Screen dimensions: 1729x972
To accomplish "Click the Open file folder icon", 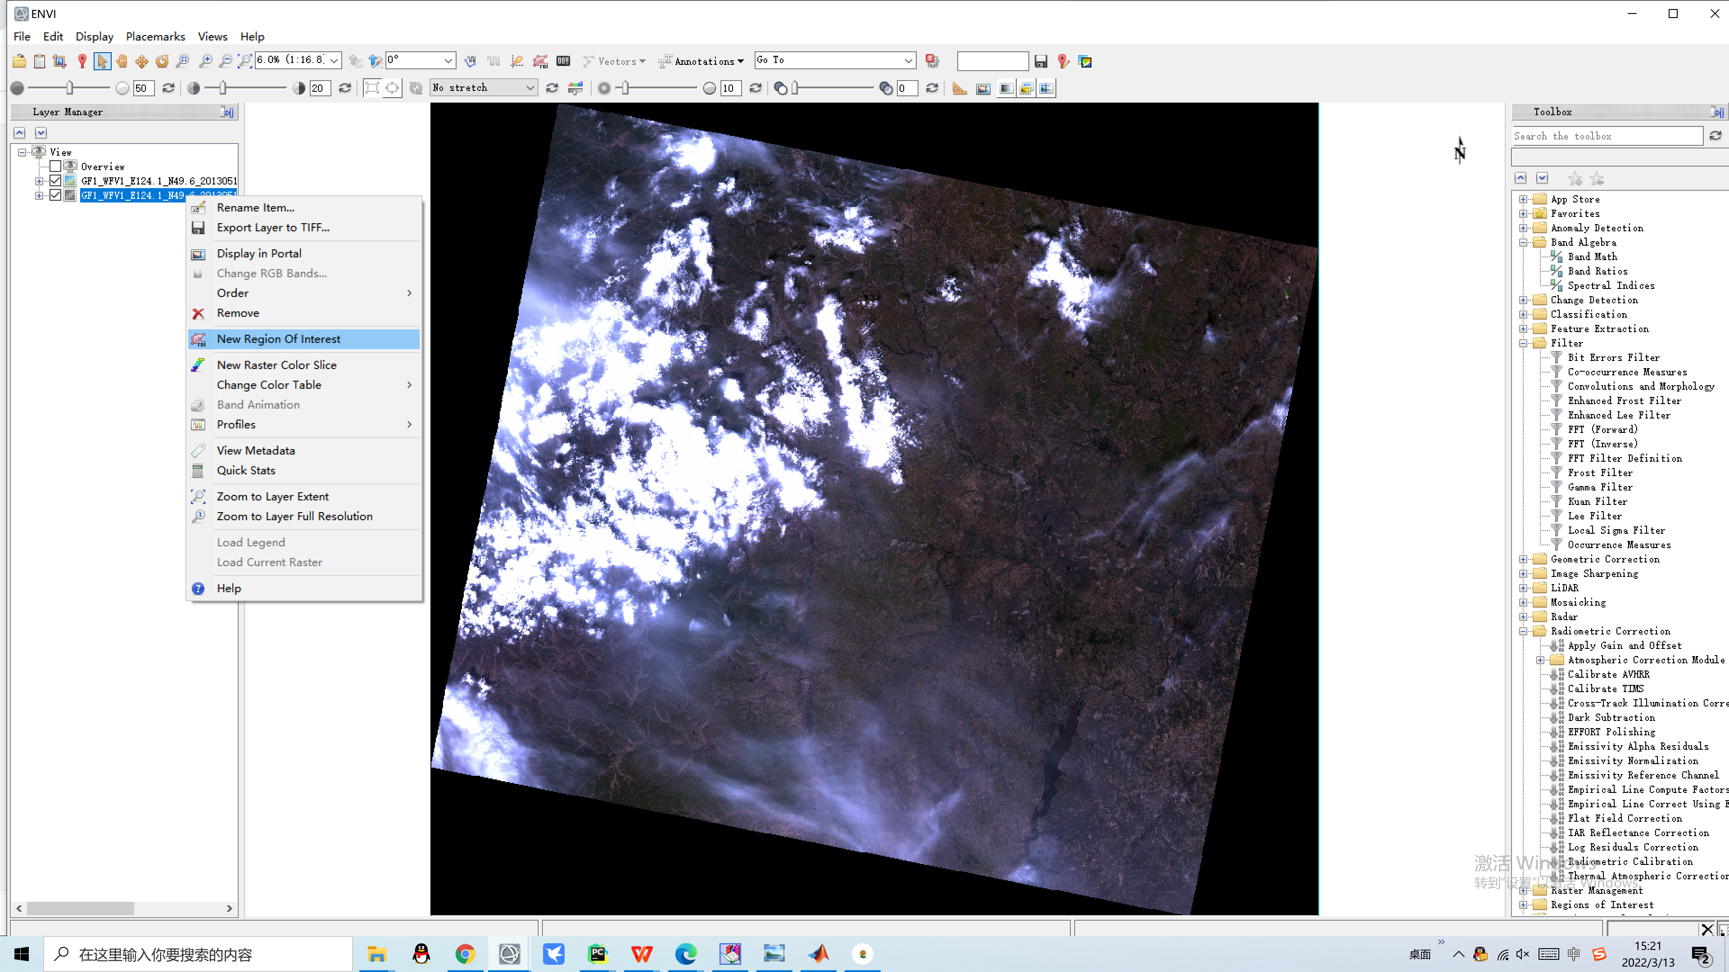I will (19, 61).
